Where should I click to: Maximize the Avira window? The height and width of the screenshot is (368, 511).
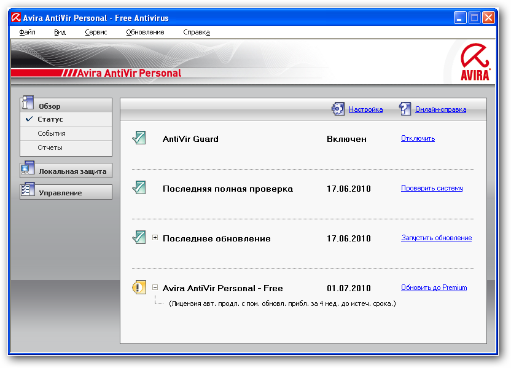[x=474, y=18]
